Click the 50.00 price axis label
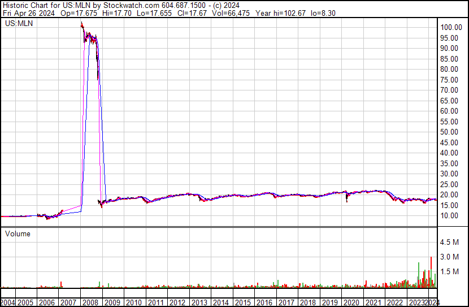The height and width of the screenshot is (307, 469). pos(449,132)
